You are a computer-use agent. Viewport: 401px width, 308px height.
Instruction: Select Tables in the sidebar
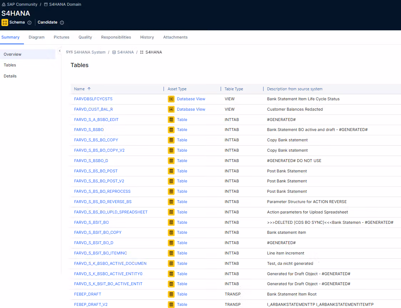point(10,65)
